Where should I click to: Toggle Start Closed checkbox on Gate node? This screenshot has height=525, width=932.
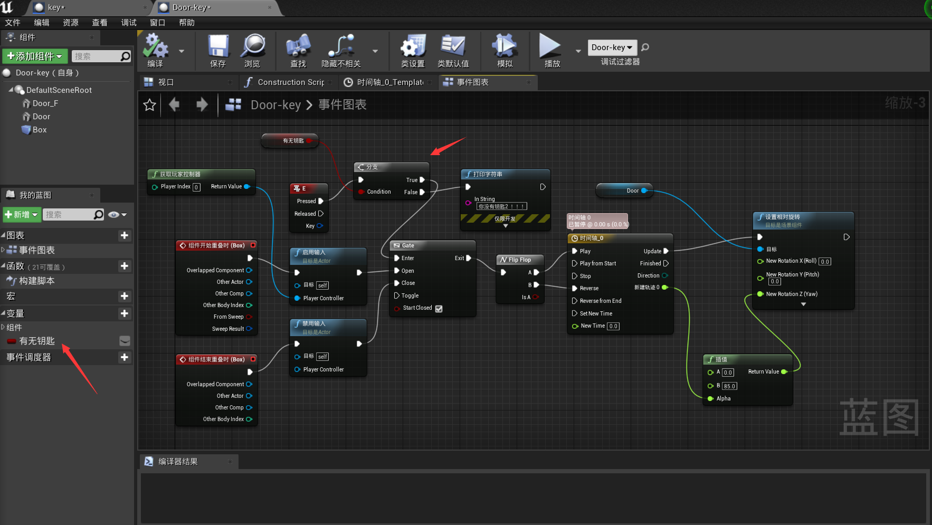tap(439, 309)
